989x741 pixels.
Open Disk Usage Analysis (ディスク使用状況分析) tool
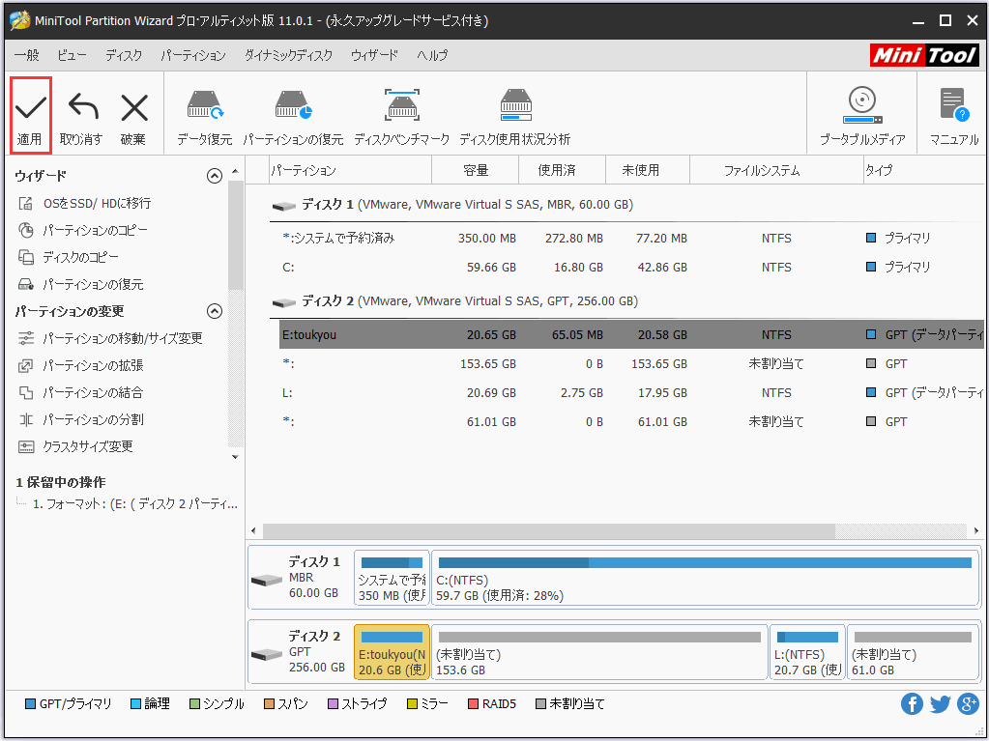click(514, 118)
